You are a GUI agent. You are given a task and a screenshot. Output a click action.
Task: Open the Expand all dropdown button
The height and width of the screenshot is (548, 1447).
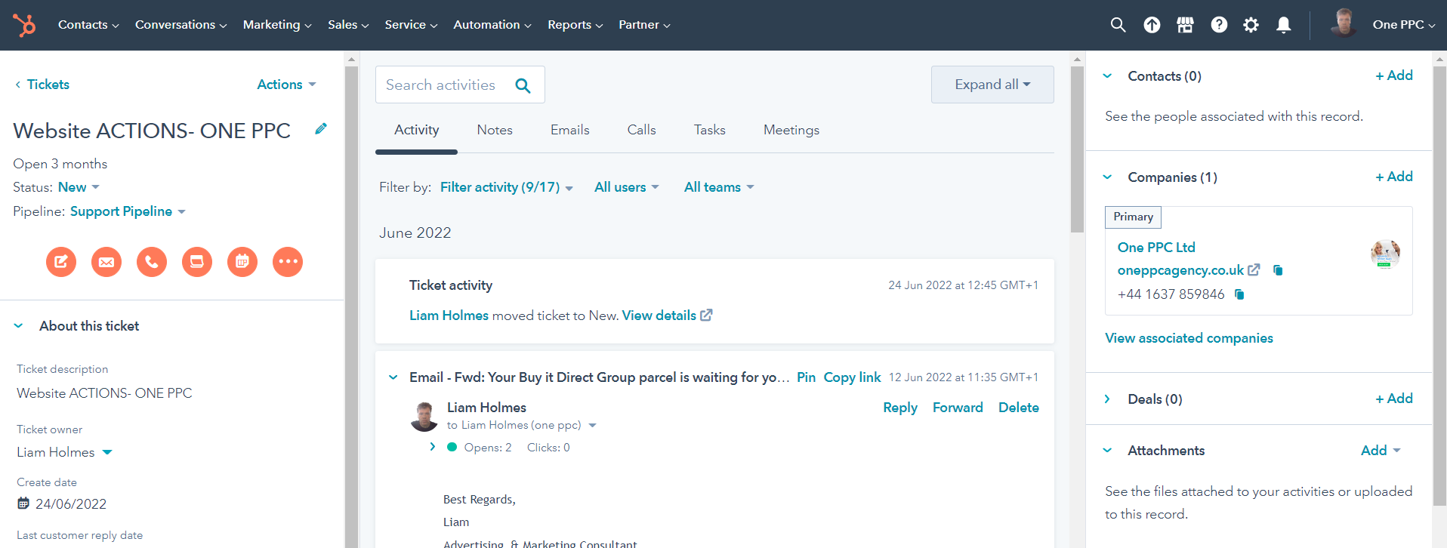(992, 85)
